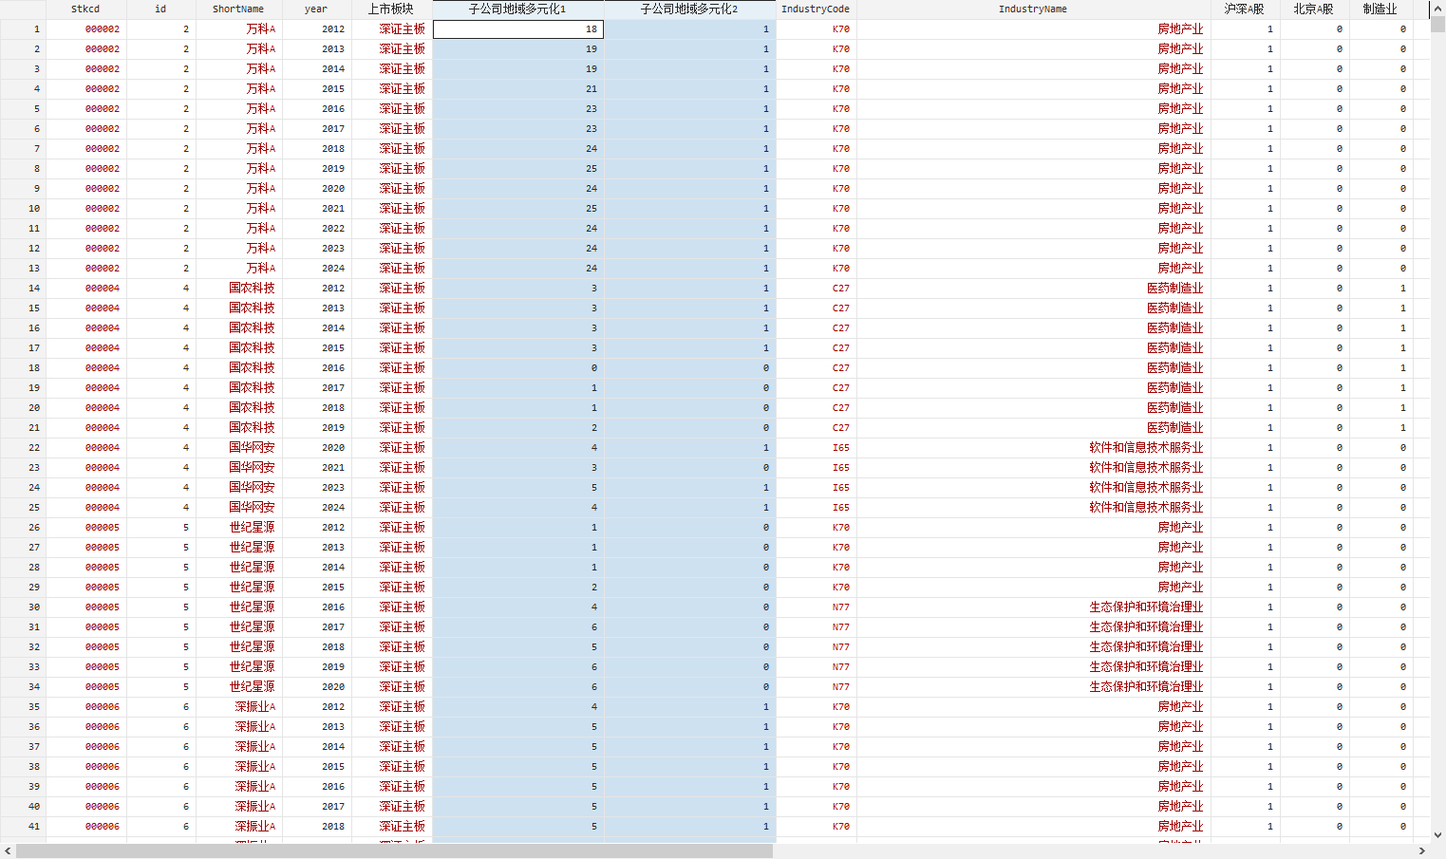Screen dimensions: 1446x859
Task: Select the 子公司地域多元化1 cell in row 1
Action: point(517,29)
